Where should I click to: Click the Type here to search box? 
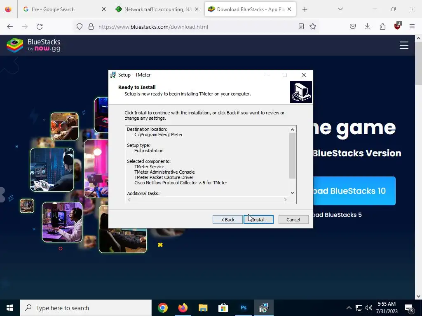(x=86, y=308)
